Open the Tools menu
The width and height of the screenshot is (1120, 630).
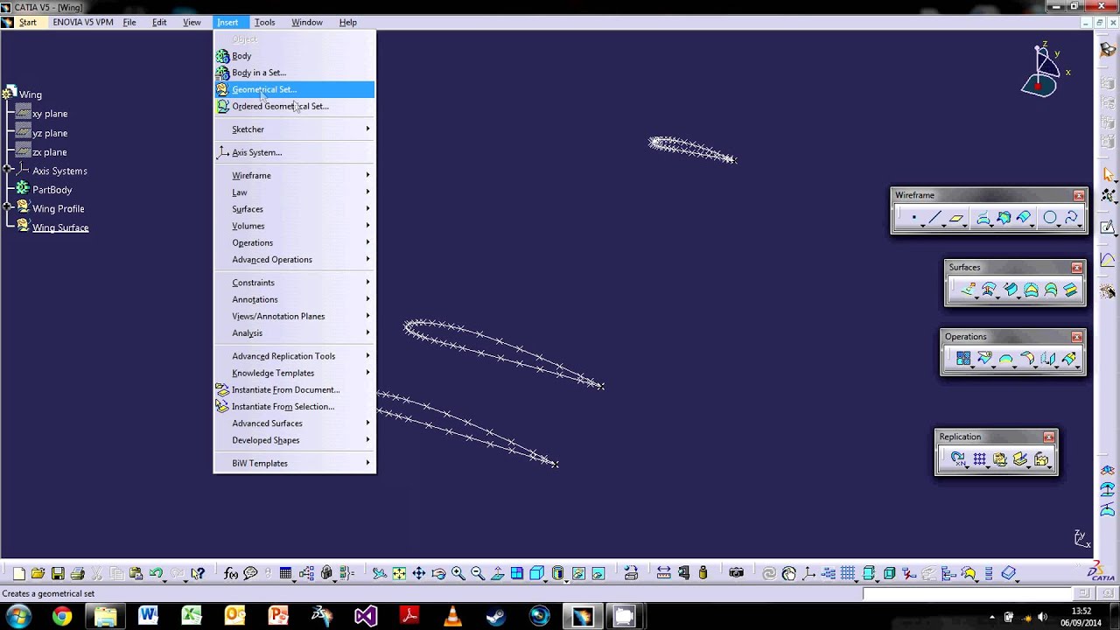(264, 22)
